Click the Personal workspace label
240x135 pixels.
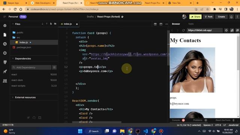(13, 16)
